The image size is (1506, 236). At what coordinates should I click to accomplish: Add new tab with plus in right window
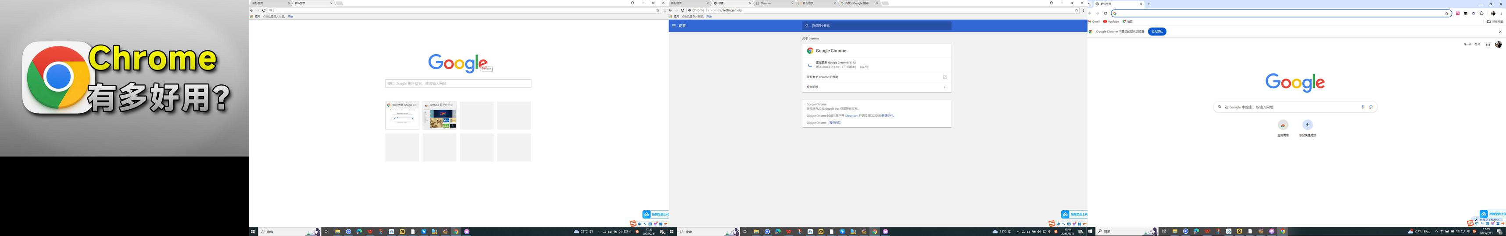tap(1149, 3)
